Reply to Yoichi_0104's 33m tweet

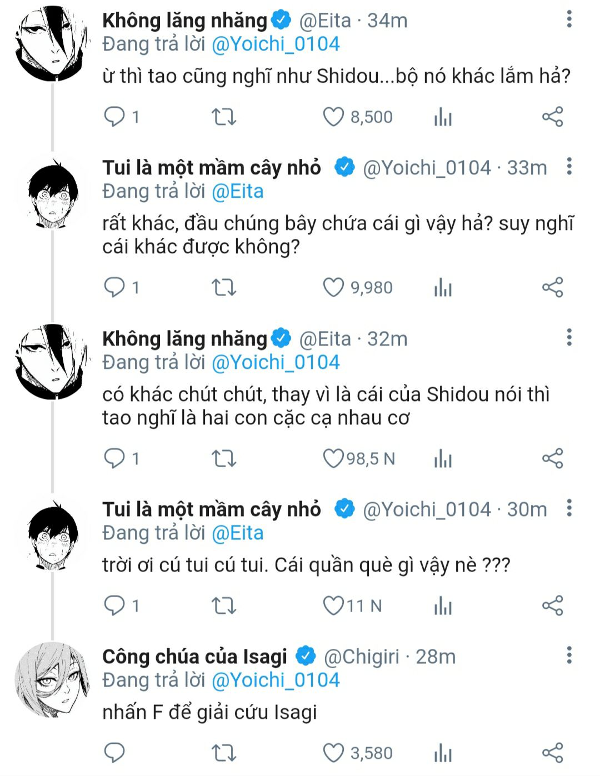click(115, 288)
